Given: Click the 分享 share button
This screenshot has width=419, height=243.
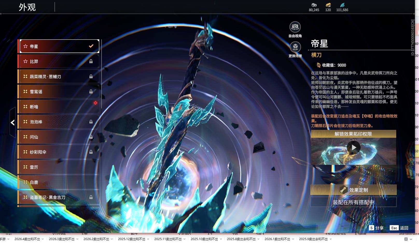Looking at the screenshot, I should [376, 228].
